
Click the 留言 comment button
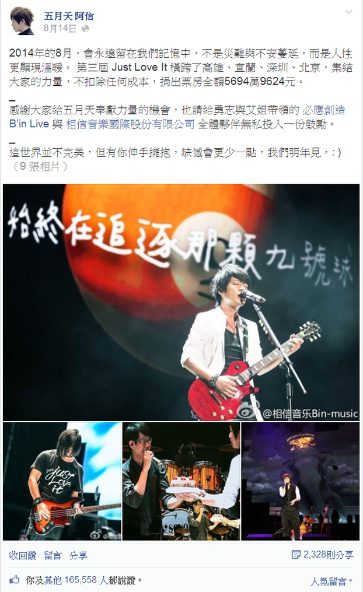[x=53, y=555]
